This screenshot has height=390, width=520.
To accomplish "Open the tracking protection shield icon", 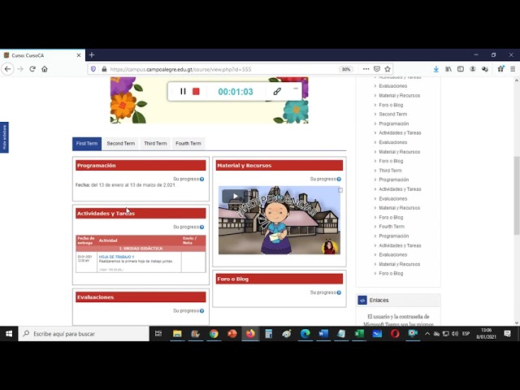I will click(93, 69).
